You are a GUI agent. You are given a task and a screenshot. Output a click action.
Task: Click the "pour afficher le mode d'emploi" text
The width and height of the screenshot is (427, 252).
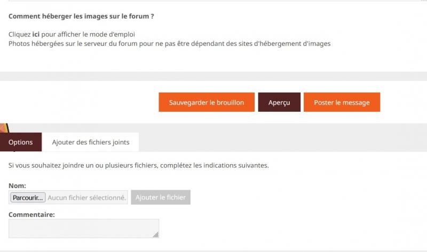(89, 34)
